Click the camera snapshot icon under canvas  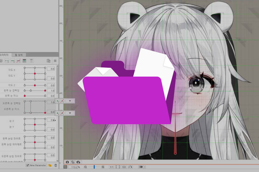(67, 162)
